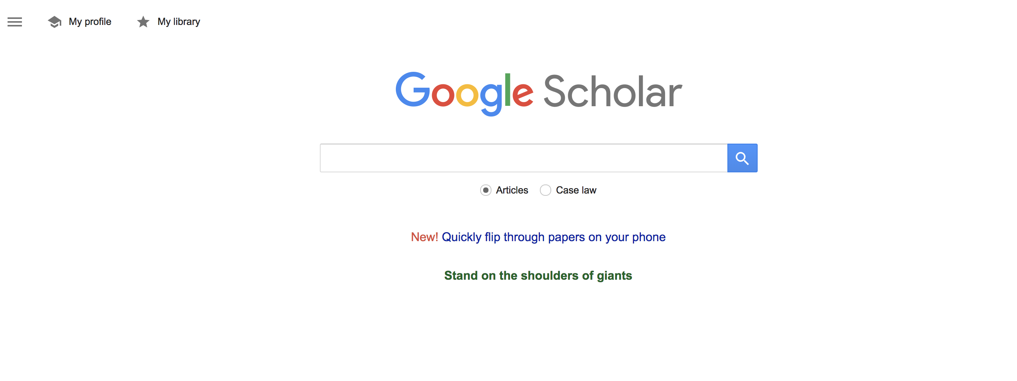Image resolution: width=1017 pixels, height=381 pixels.
Task: Click the graduation cap profile icon
Action: [x=54, y=22]
